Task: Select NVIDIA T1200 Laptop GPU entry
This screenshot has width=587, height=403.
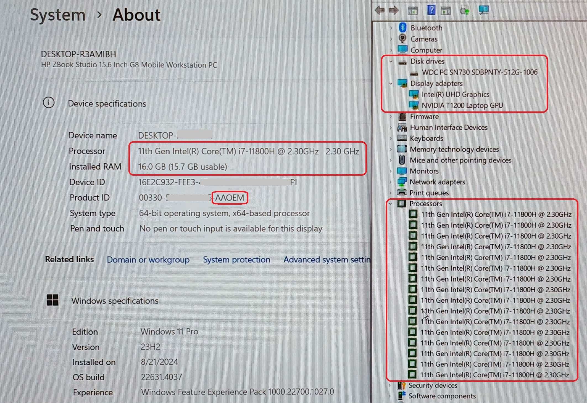Action: tap(462, 105)
